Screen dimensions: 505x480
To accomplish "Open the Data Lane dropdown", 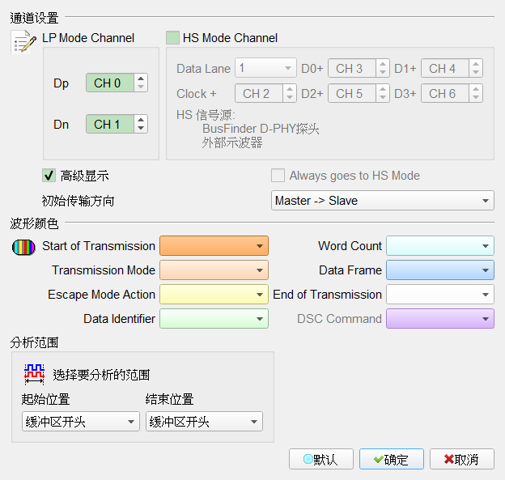I will [265, 68].
